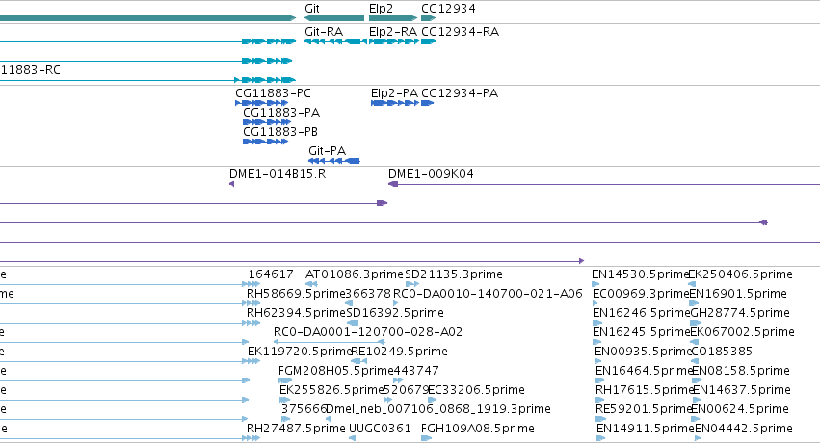Select the Elp2-PA protein label
The image size is (820, 443).
click(x=394, y=93)
